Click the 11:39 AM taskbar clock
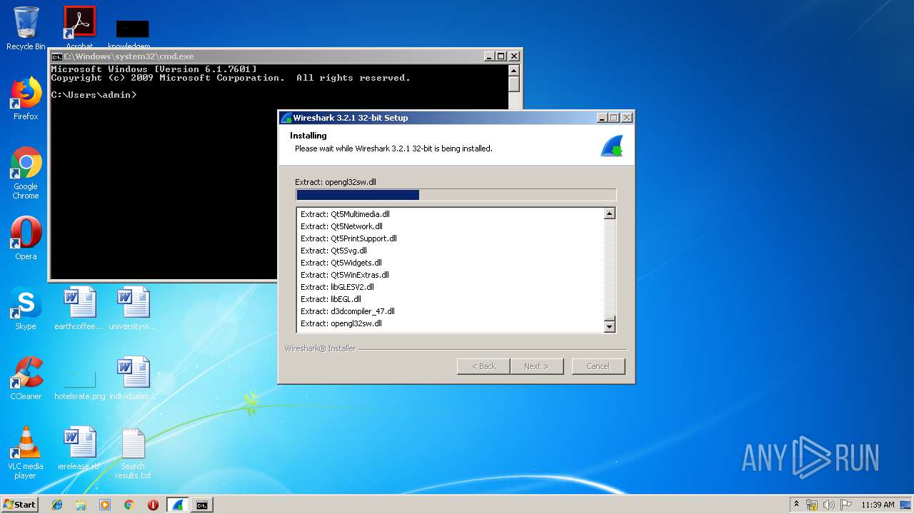914x514 pixels. (x=878, y=505)
